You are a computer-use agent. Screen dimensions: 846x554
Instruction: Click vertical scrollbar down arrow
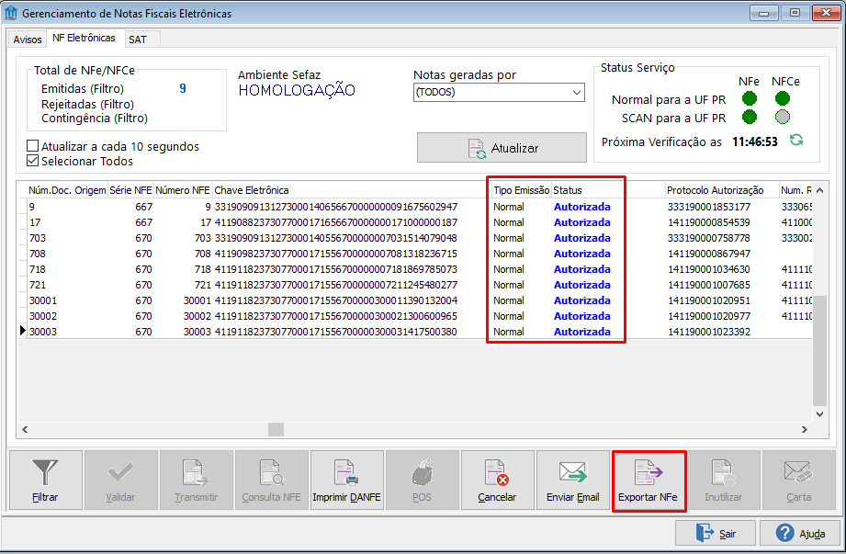[x=819, y=414]
